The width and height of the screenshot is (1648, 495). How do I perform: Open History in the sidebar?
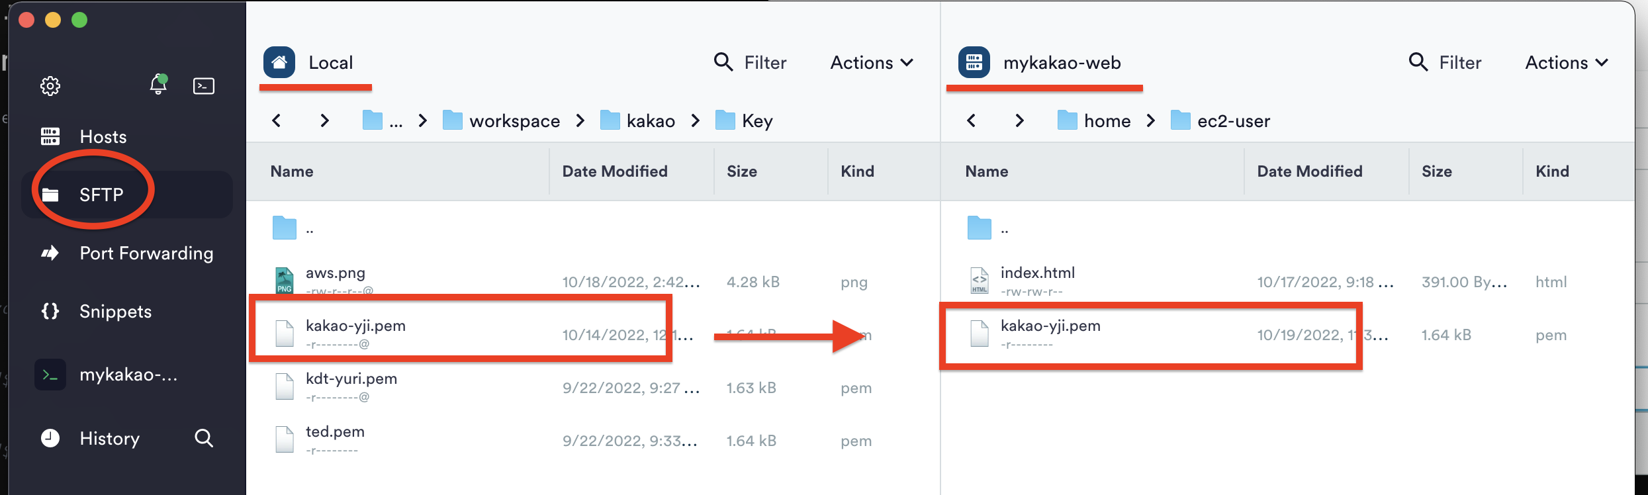(x=110, y=438)
